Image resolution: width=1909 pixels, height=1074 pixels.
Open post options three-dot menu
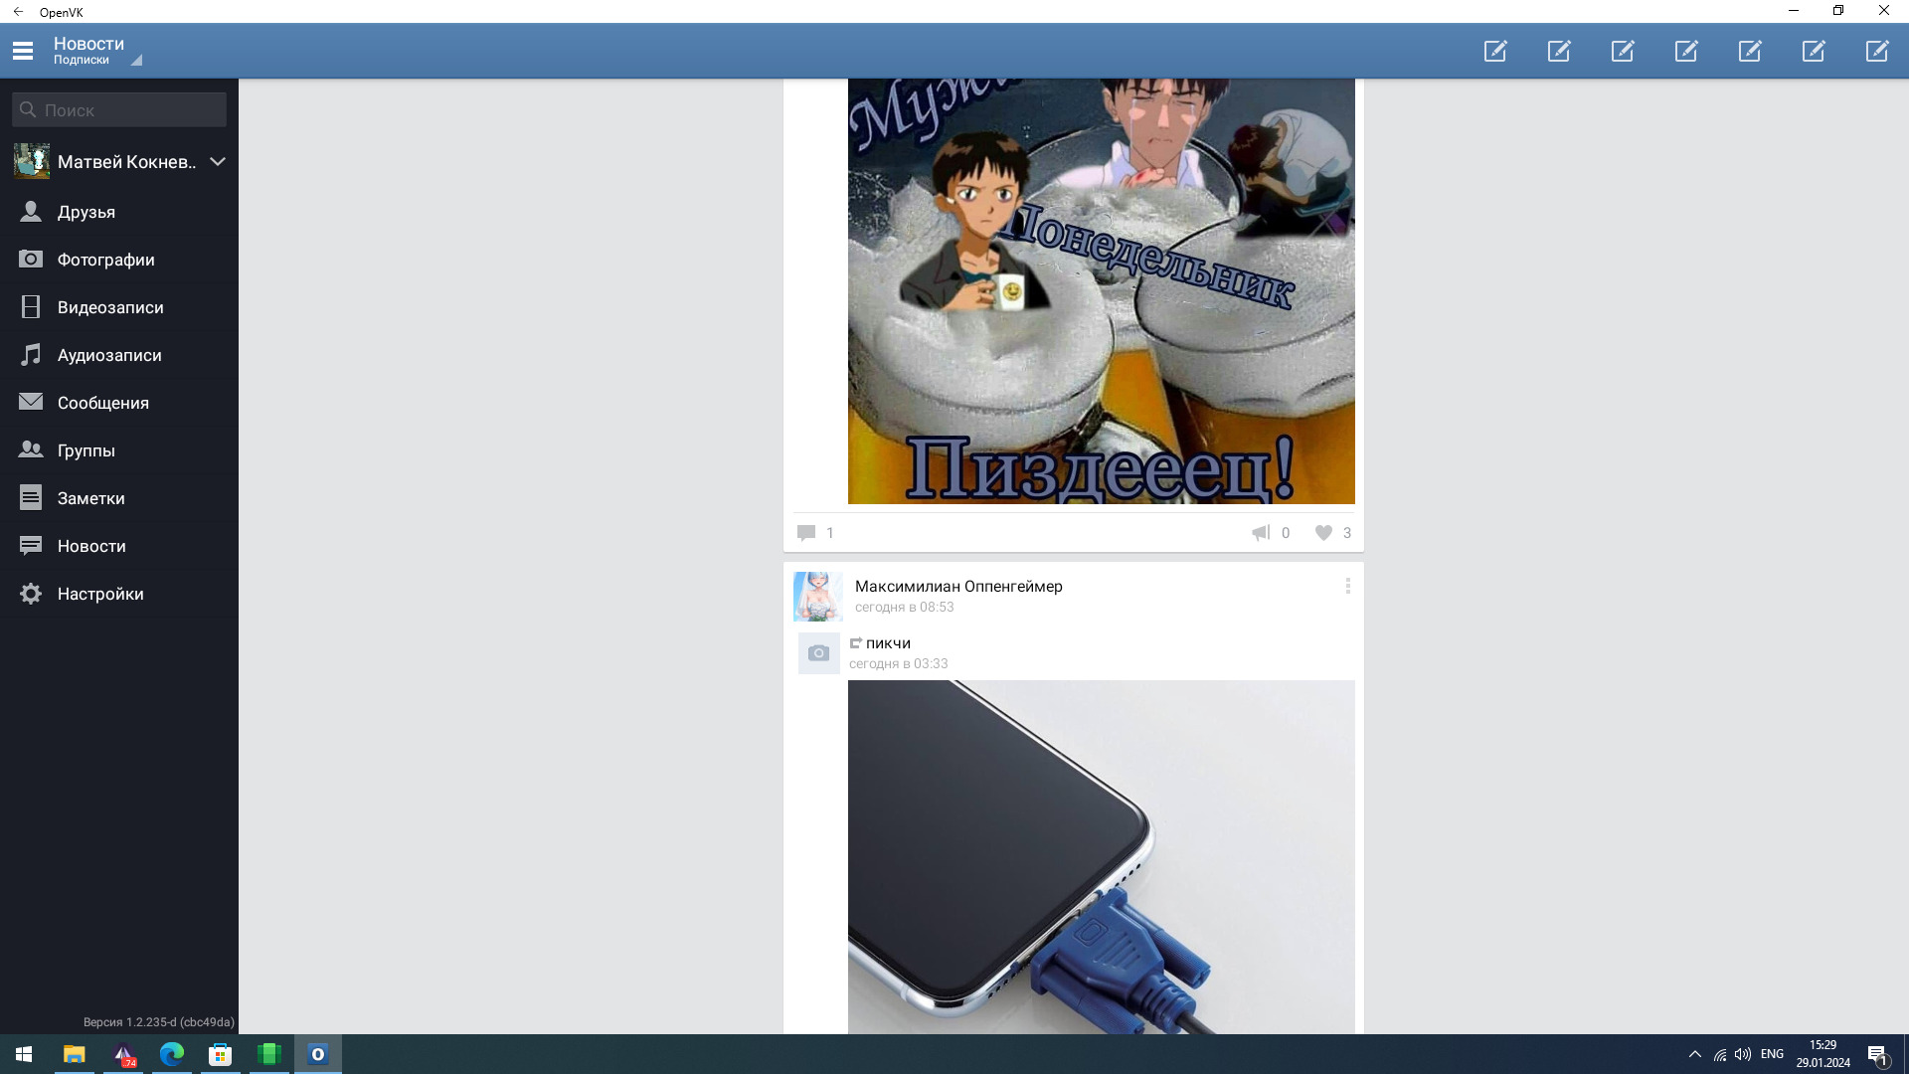coord(1347,587)
